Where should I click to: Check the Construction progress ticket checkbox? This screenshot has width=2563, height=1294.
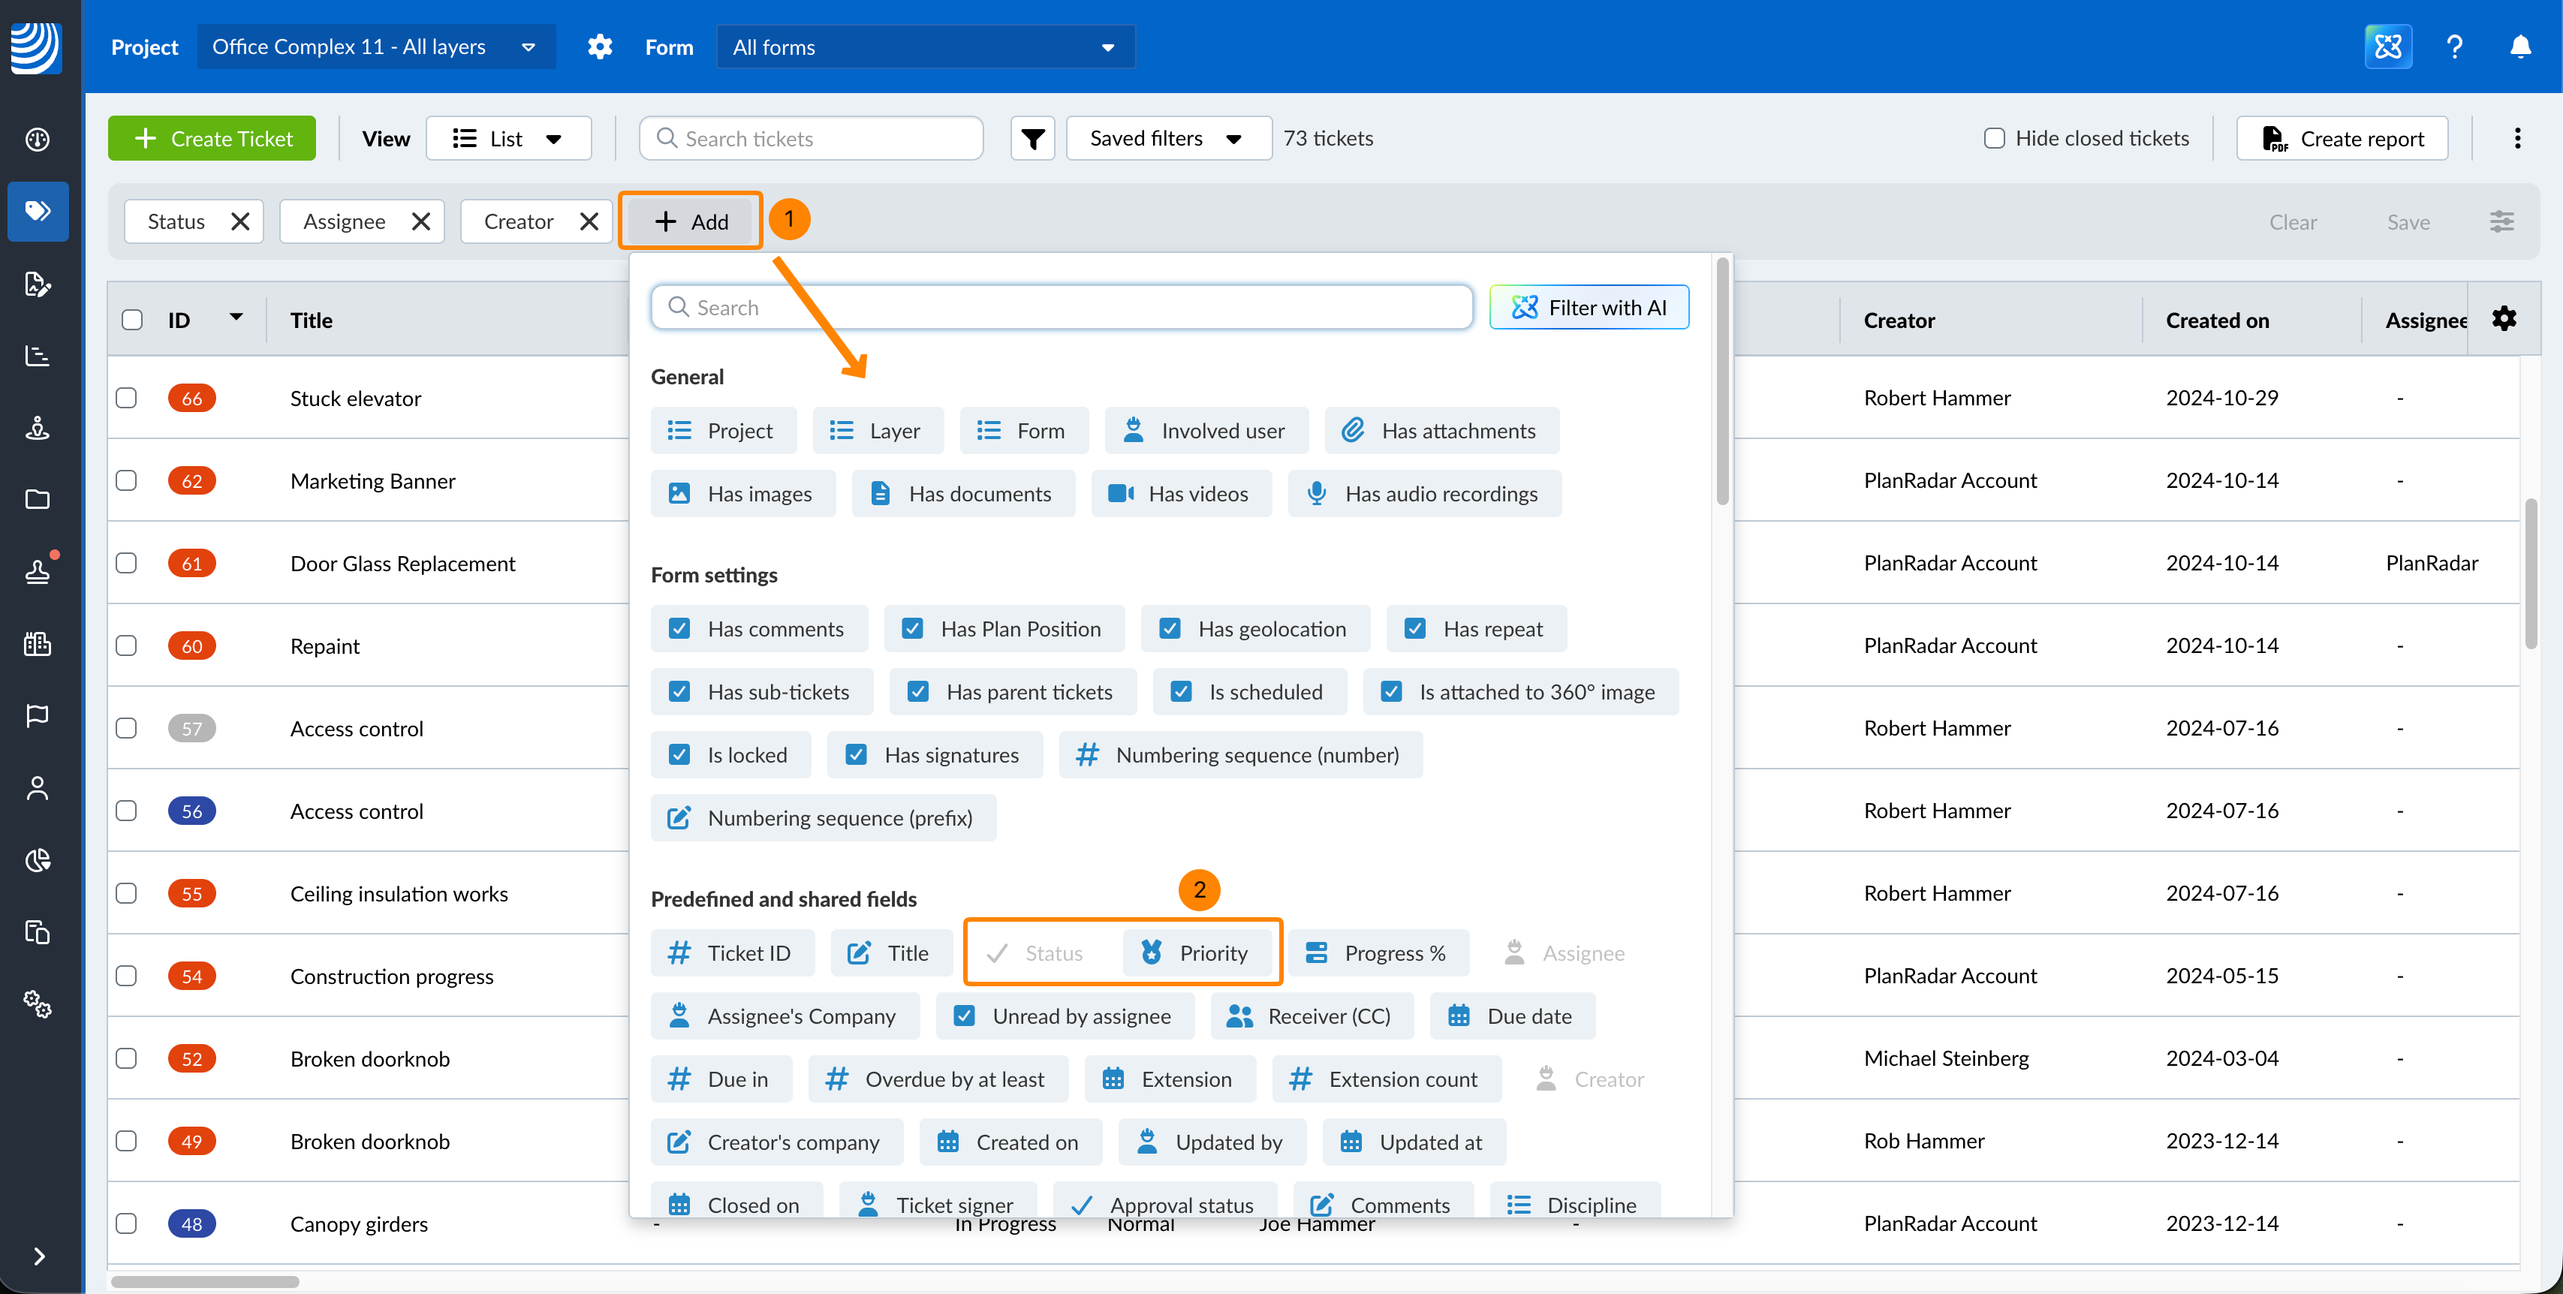tap(126, 976)
